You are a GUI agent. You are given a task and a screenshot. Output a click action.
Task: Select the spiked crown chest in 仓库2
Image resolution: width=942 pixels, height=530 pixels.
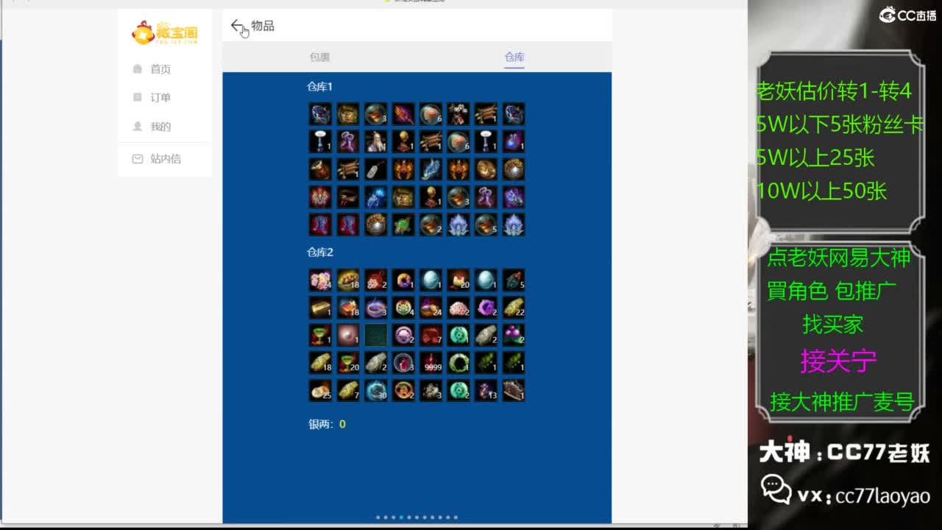coord(514,390)
